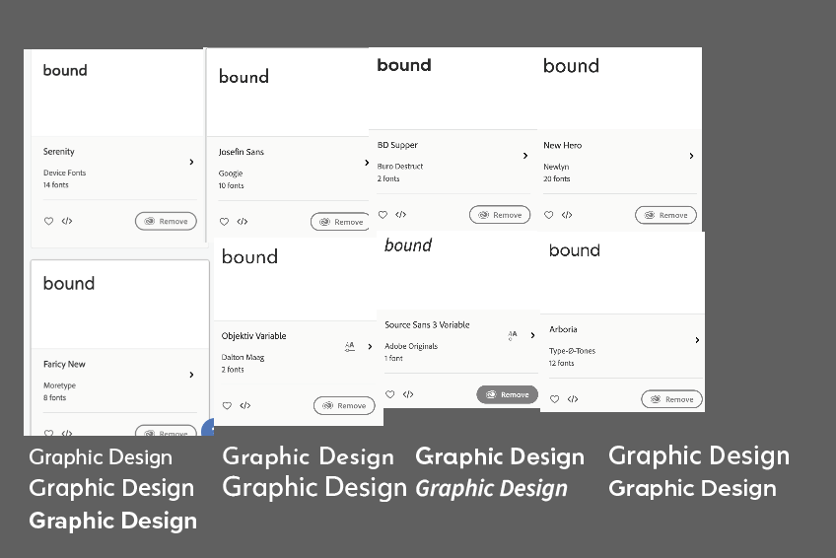This screenshot has width=836, height=558.
Task: Remove the BD Supper font family
Action: coord(500,215)
